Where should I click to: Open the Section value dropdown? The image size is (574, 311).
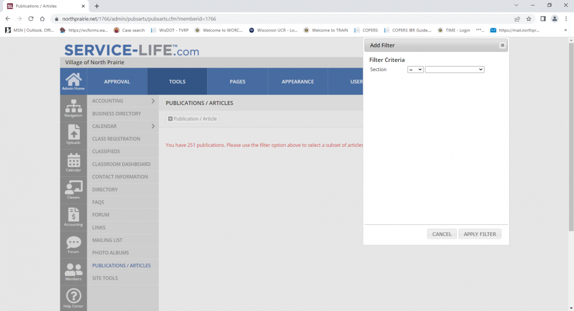tap(455, 69)
